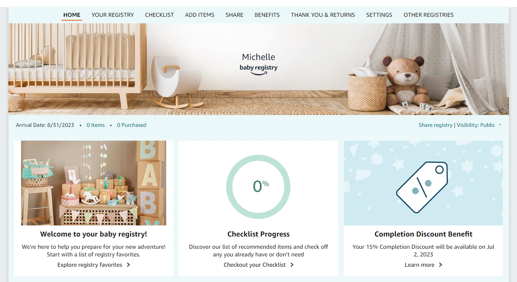
Task: Open the Share registry link
Action: [435, 125]
